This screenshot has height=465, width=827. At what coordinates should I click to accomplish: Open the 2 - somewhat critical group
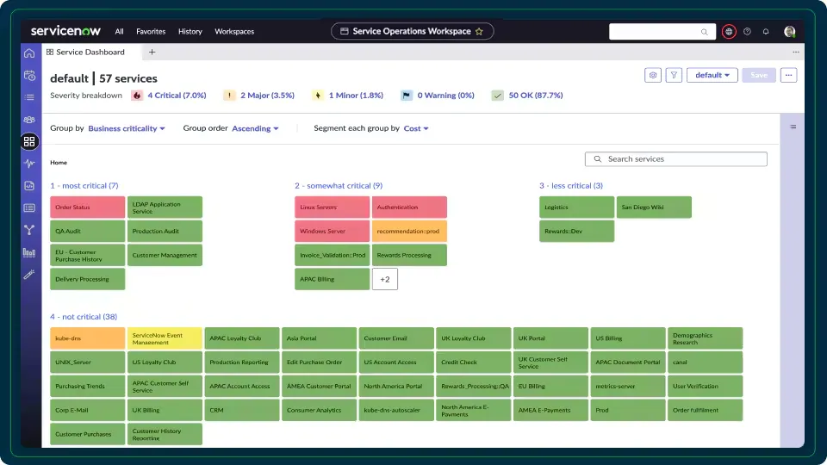tap(339, 186)
